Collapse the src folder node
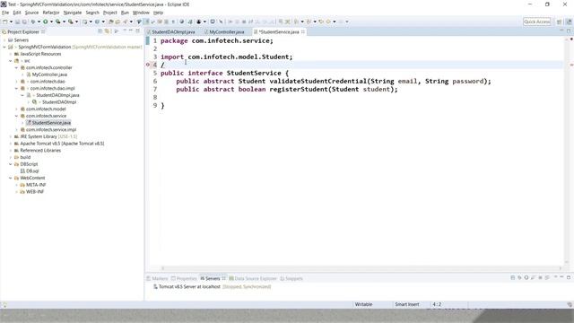This screenshot has height=323, width=574. (x=10, y=61)
